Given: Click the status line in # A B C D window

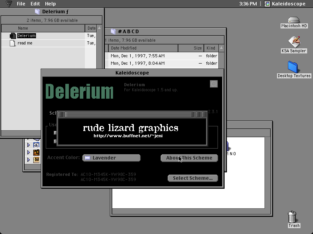Looking at the screenshot, I should pos(130,41).
